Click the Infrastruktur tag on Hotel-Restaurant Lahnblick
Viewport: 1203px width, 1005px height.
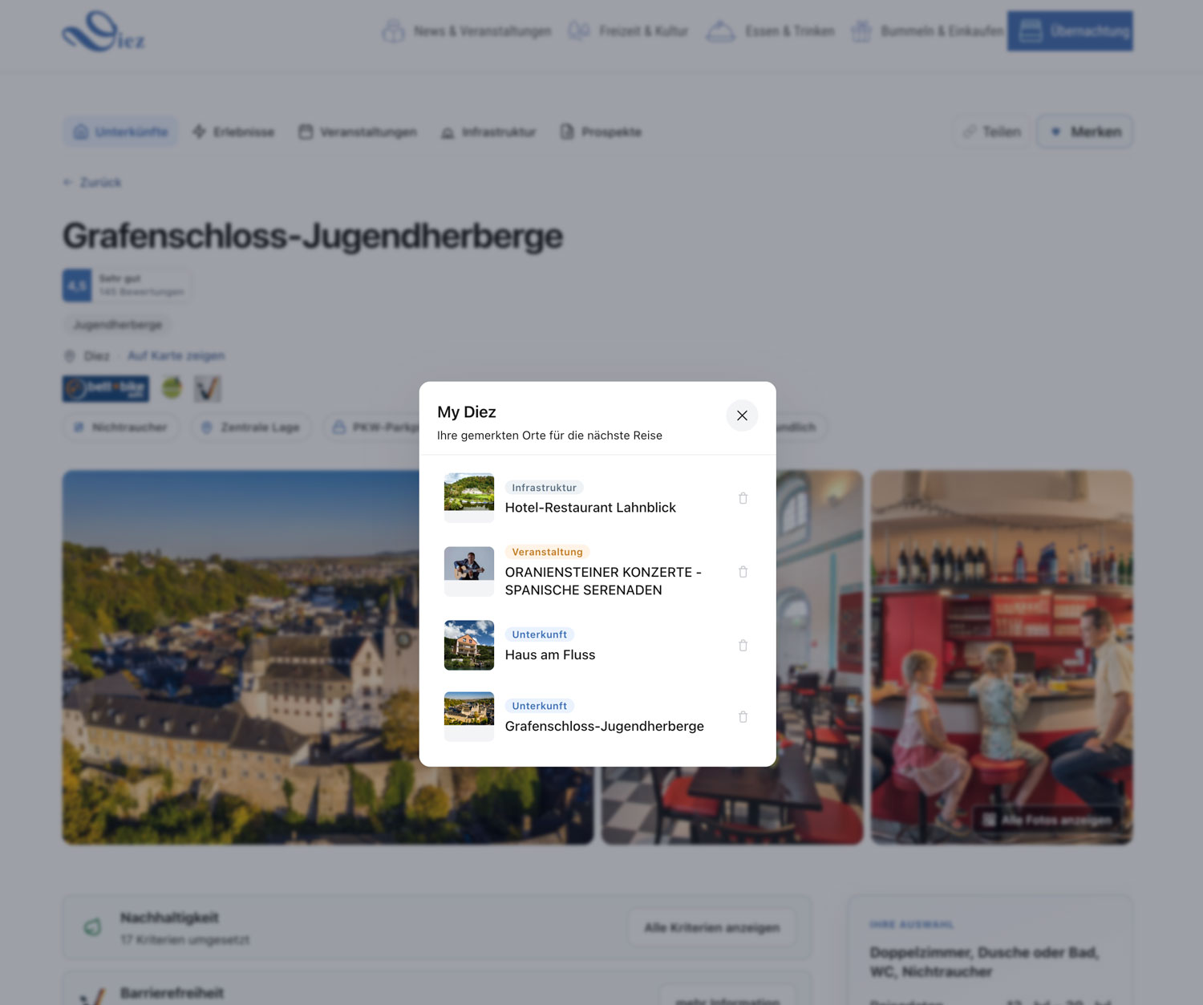pos(544,488)
